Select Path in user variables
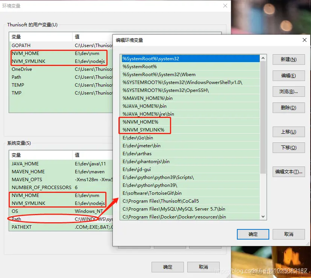Viewport: 311px width, 278px height. 61,77
